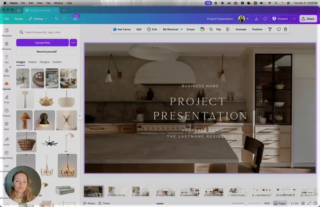This screenshot has width=320, height=207.
Task: Click the Present button
Action: [280, 19]
